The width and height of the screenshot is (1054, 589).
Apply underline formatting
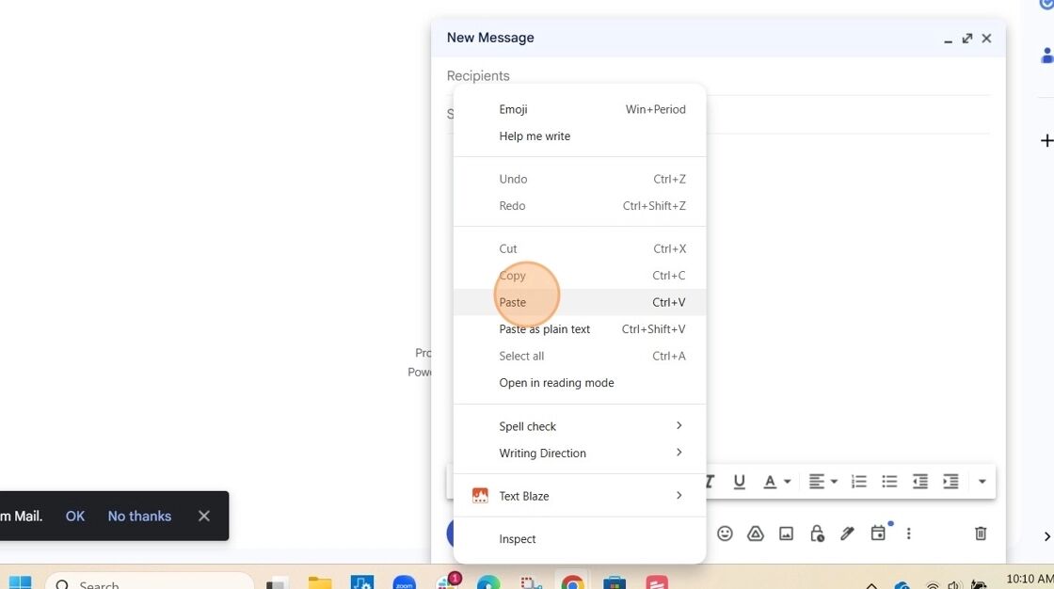tap(739, 482)
